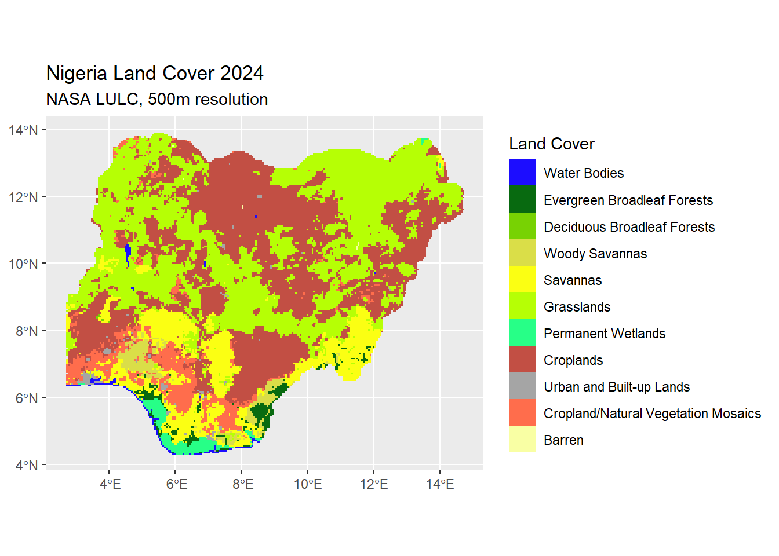The image size is (779, 556).
Task: Select the "NASA LULC, 500m resolution" subtitle
Action: click(156, 100)
